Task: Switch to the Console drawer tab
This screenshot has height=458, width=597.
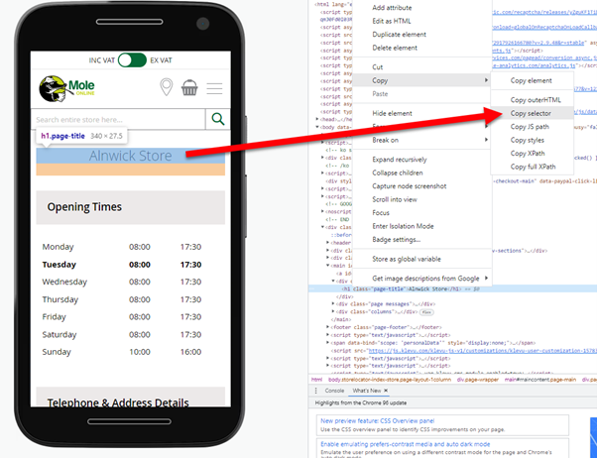Action: [334, 391]
